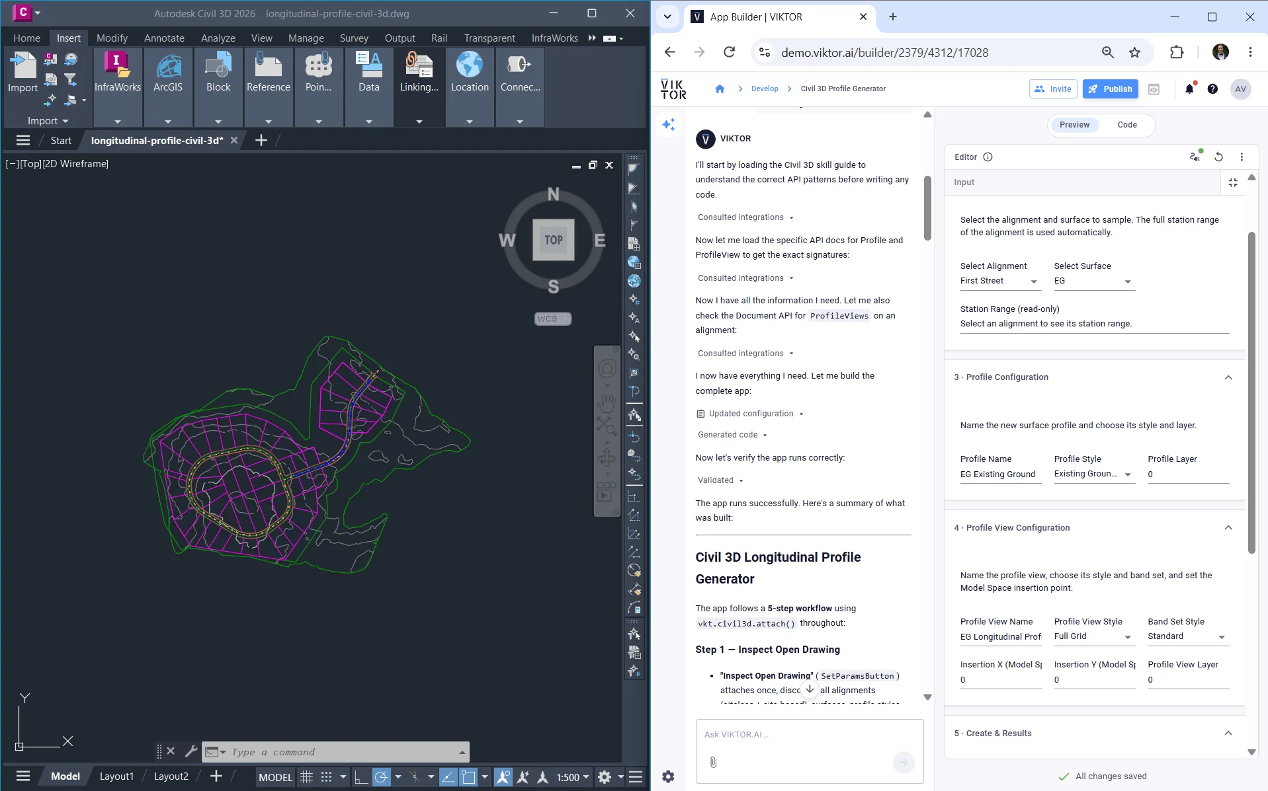Click the Data ribbon icon

[369, 71]
